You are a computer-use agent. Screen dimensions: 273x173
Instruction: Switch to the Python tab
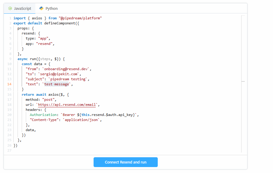pos(48,8)
